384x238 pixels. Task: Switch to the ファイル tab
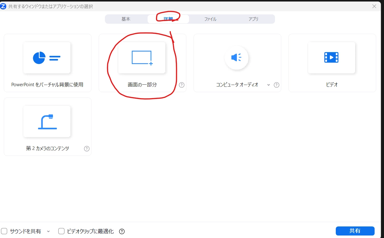(210, 19)
